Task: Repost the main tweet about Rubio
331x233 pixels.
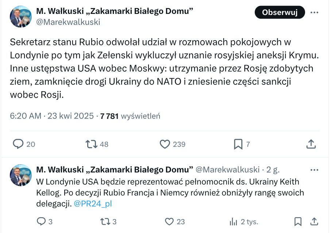Action: pos(91,144)
